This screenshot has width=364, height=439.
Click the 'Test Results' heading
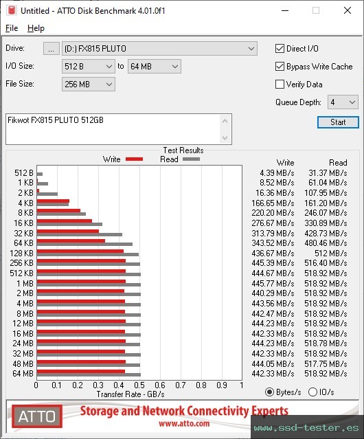click(183, 150)
